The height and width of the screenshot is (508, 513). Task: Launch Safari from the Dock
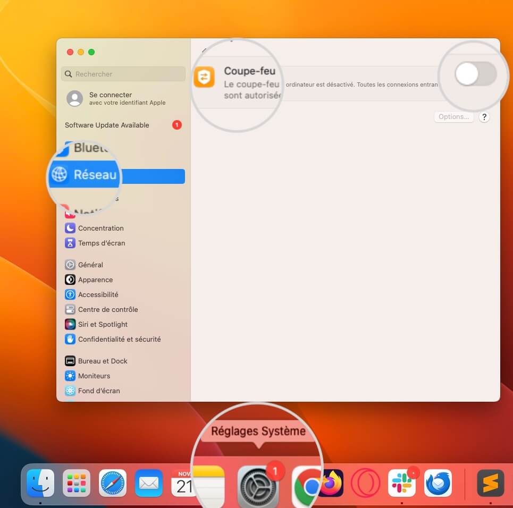(113, 483)
